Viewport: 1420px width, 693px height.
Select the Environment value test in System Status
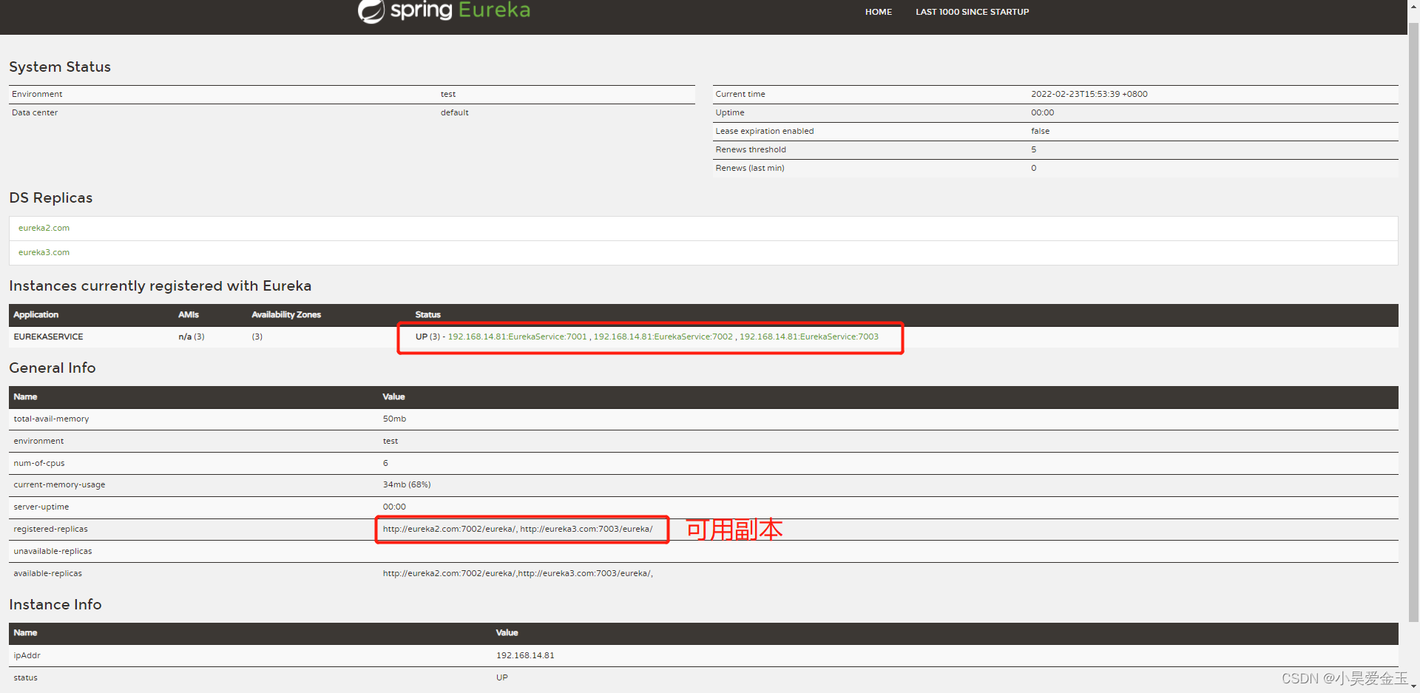pyautogui.click(x=448, y=94)
